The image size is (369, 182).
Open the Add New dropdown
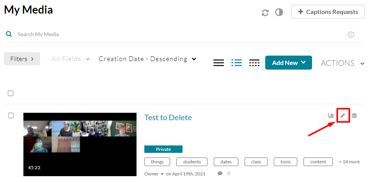tap(288, 63)
